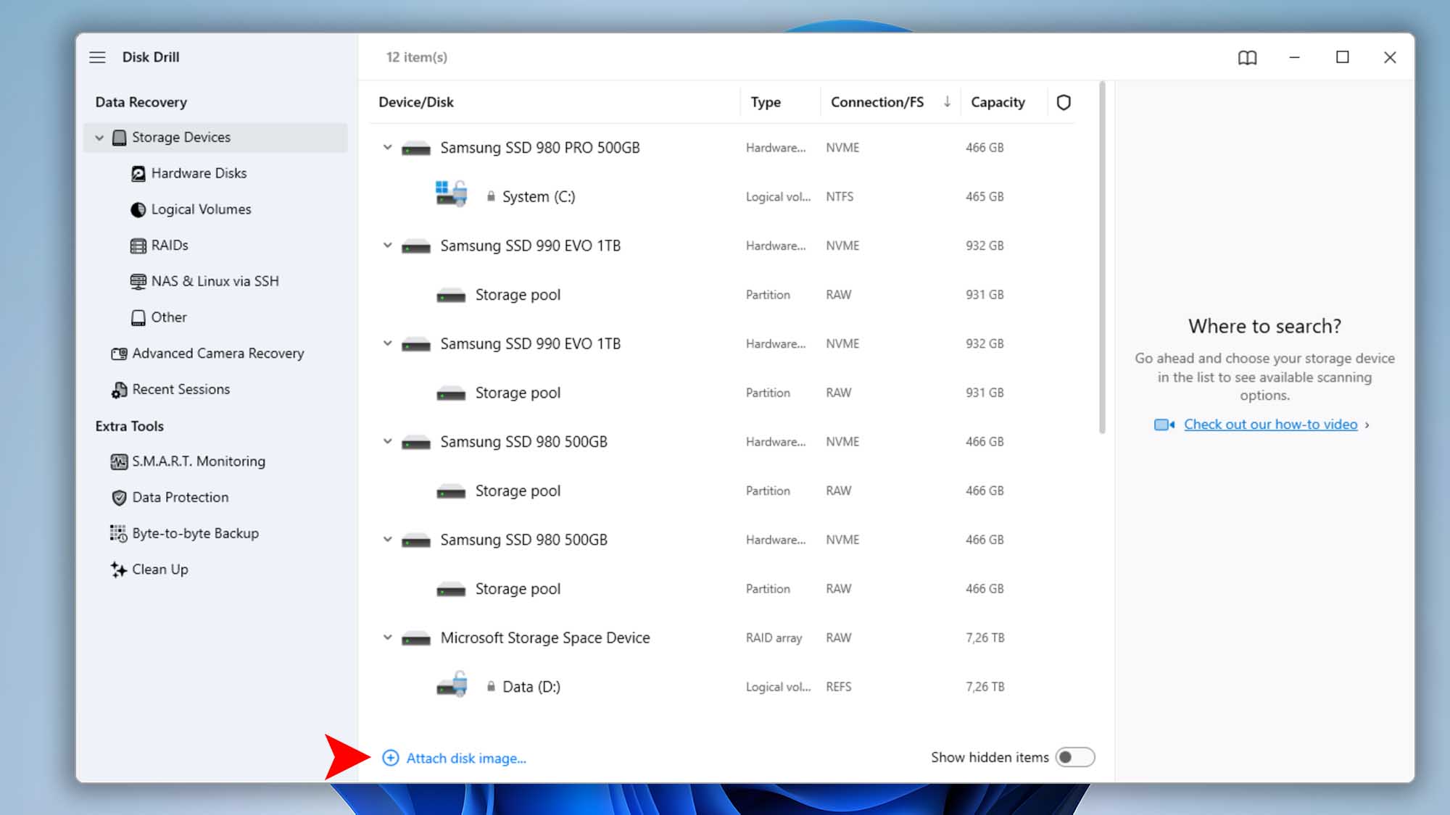The width and height of the screenshot is (1450, 815).
Task: Click the Logical Volumes pie icon
Action: tap(138, 209)
